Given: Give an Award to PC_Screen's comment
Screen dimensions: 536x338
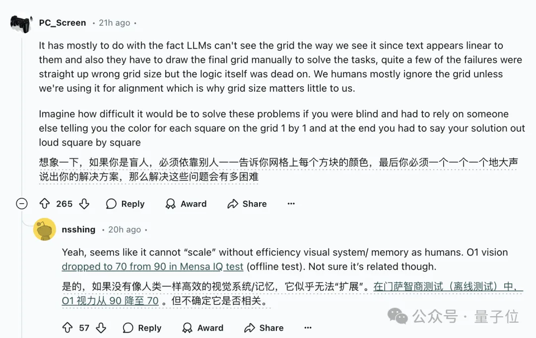Looking at the screenshot, I should tap(186, 204).
